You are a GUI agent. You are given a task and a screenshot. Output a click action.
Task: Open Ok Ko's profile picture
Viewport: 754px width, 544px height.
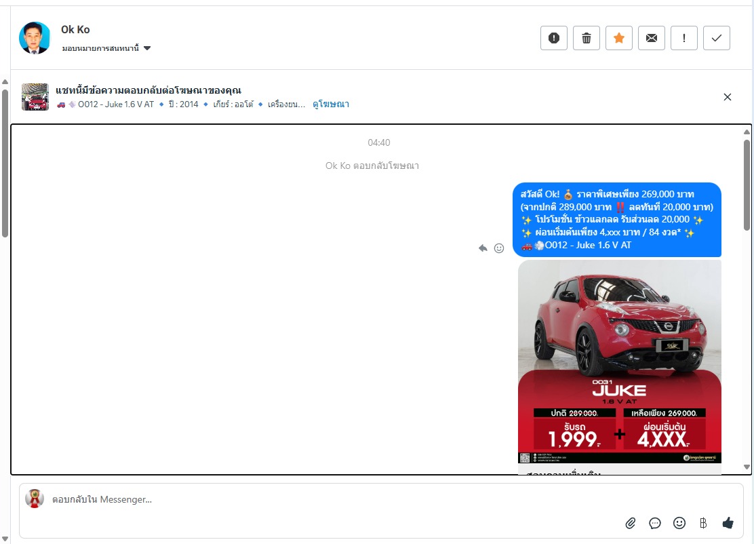click(x=35, y=38)
